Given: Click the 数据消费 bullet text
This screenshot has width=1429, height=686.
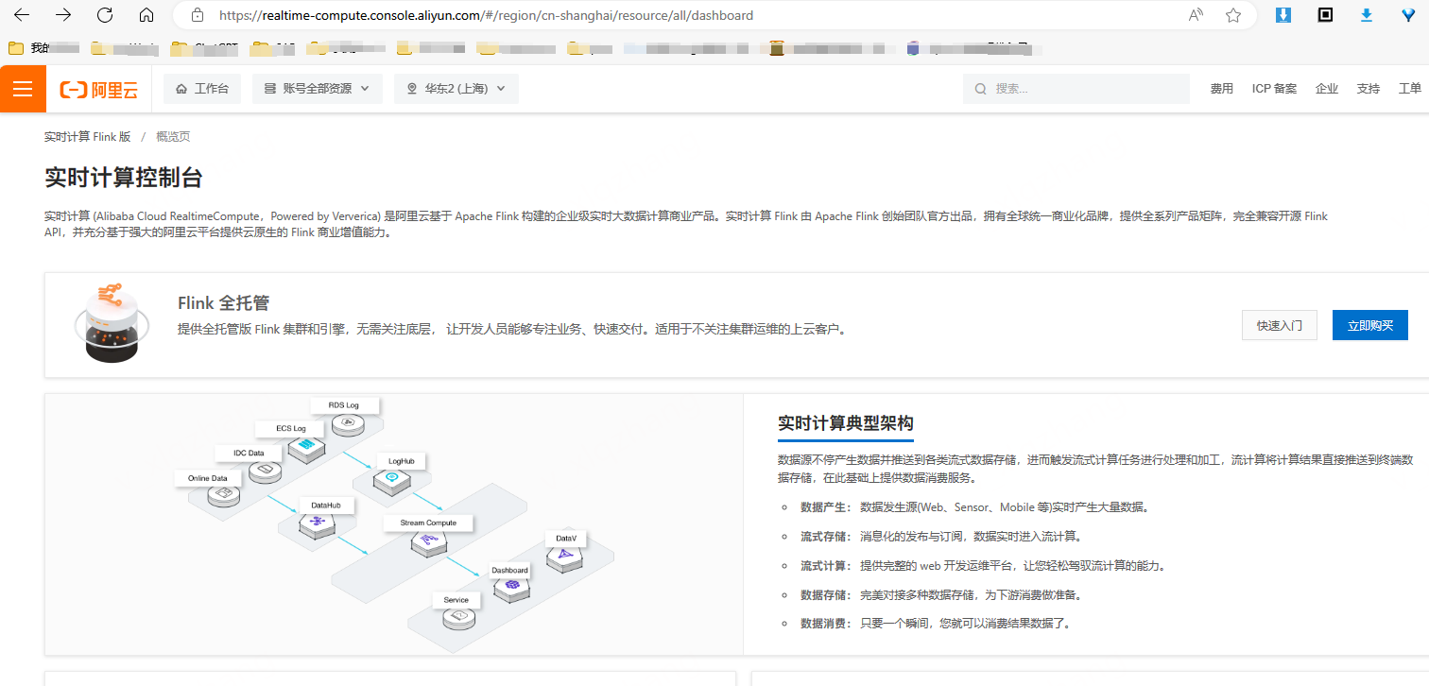Looking at the screenshot, I should point(936,624).
